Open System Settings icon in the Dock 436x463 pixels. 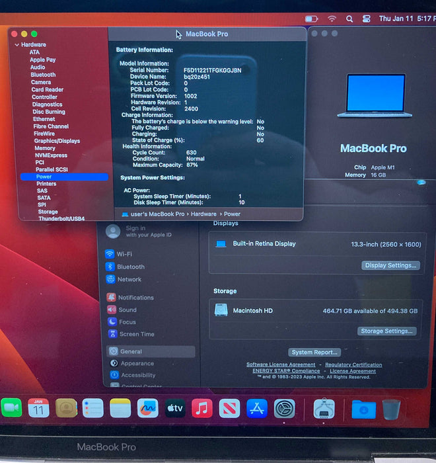point(284,408)
